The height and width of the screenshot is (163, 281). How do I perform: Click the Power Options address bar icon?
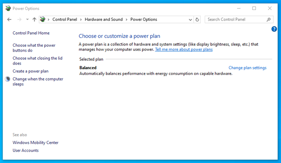[42, 19]
